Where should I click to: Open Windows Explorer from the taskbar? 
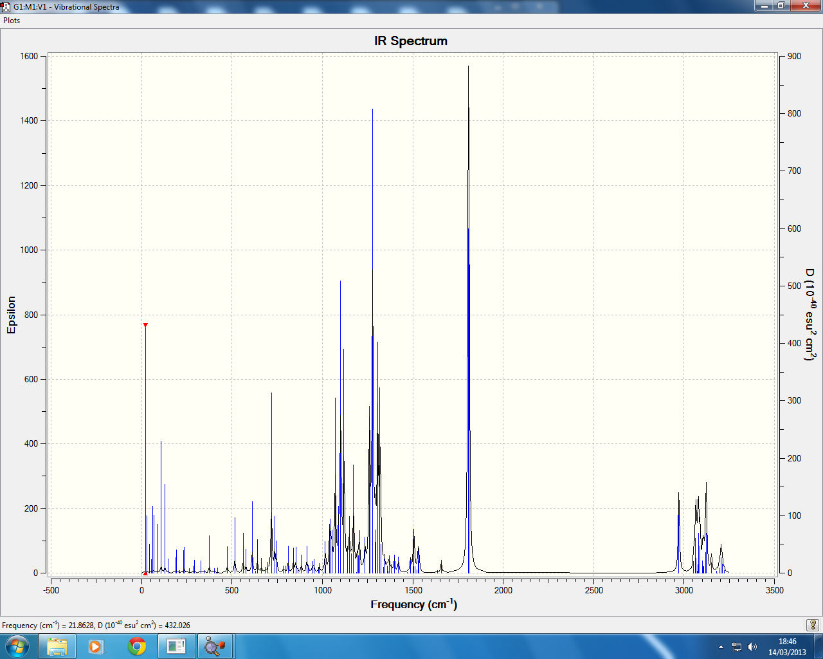[x=57, y=646]
